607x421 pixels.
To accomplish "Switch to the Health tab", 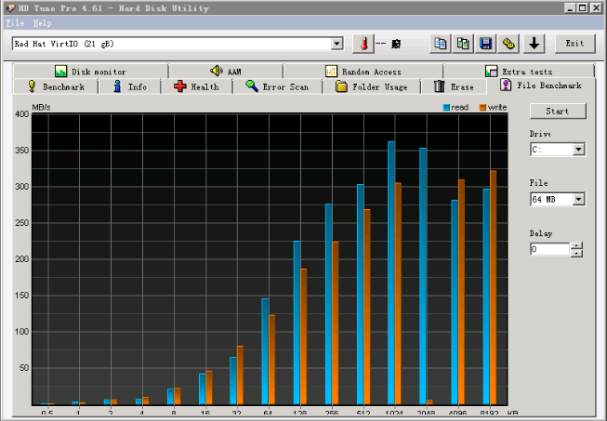I will (x=197, y=86).
